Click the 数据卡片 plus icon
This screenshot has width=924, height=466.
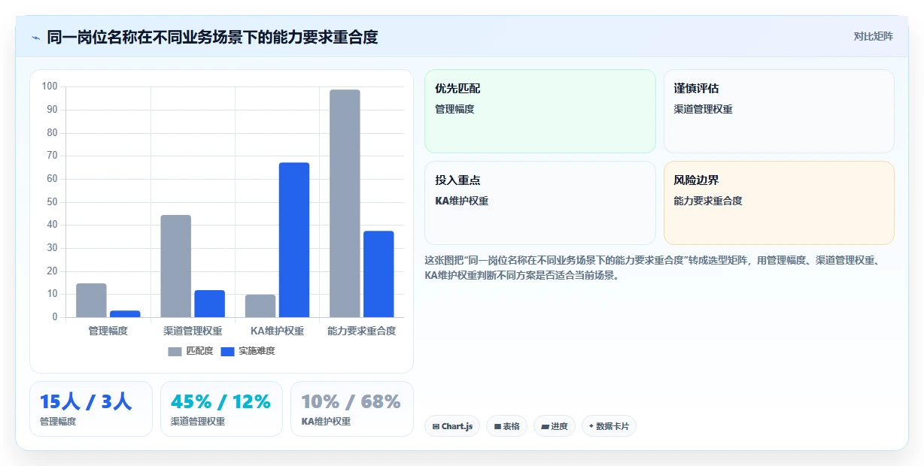pyautogui.click(x=591, y=426)
